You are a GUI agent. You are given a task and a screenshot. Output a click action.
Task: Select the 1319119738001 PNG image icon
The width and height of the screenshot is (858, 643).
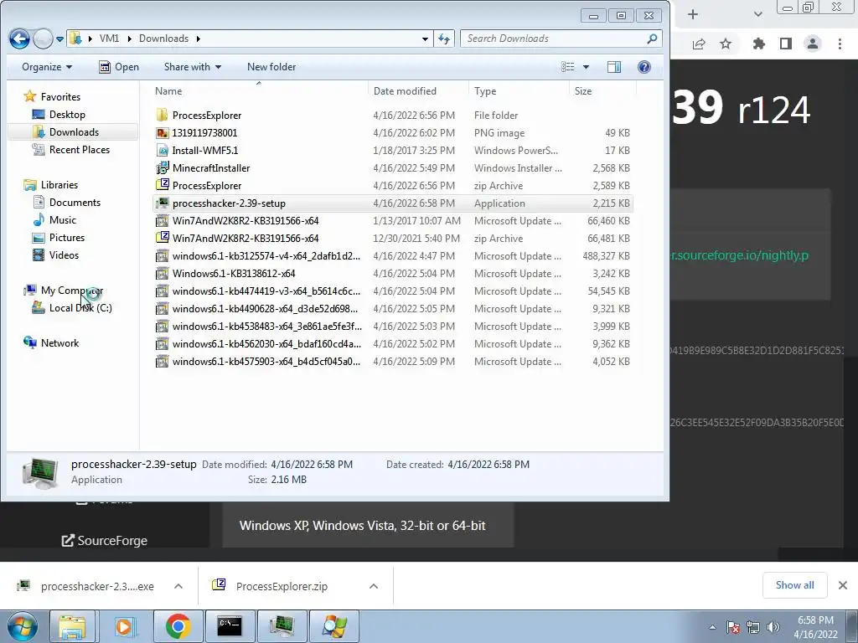tap(162, 133)
